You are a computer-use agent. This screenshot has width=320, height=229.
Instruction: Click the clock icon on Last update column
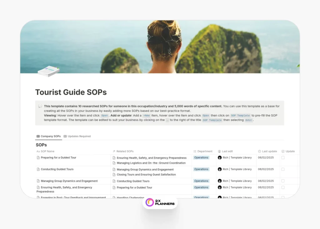point(259,151)
